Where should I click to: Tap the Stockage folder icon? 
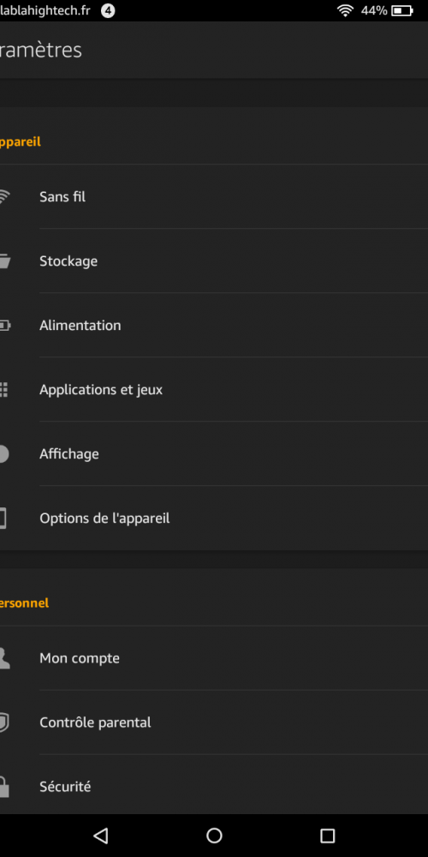click(x=4, y=261)
